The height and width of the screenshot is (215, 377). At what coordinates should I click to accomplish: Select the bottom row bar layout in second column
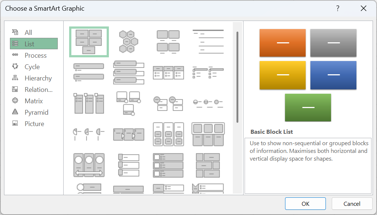(x=129, y=189)
